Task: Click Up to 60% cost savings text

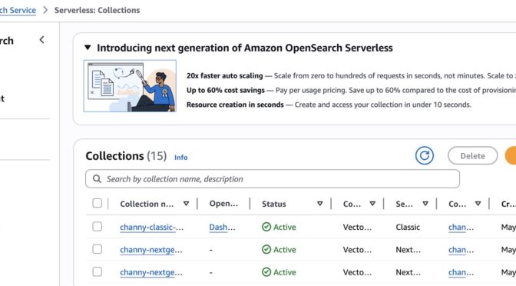Action: [226, 90]
